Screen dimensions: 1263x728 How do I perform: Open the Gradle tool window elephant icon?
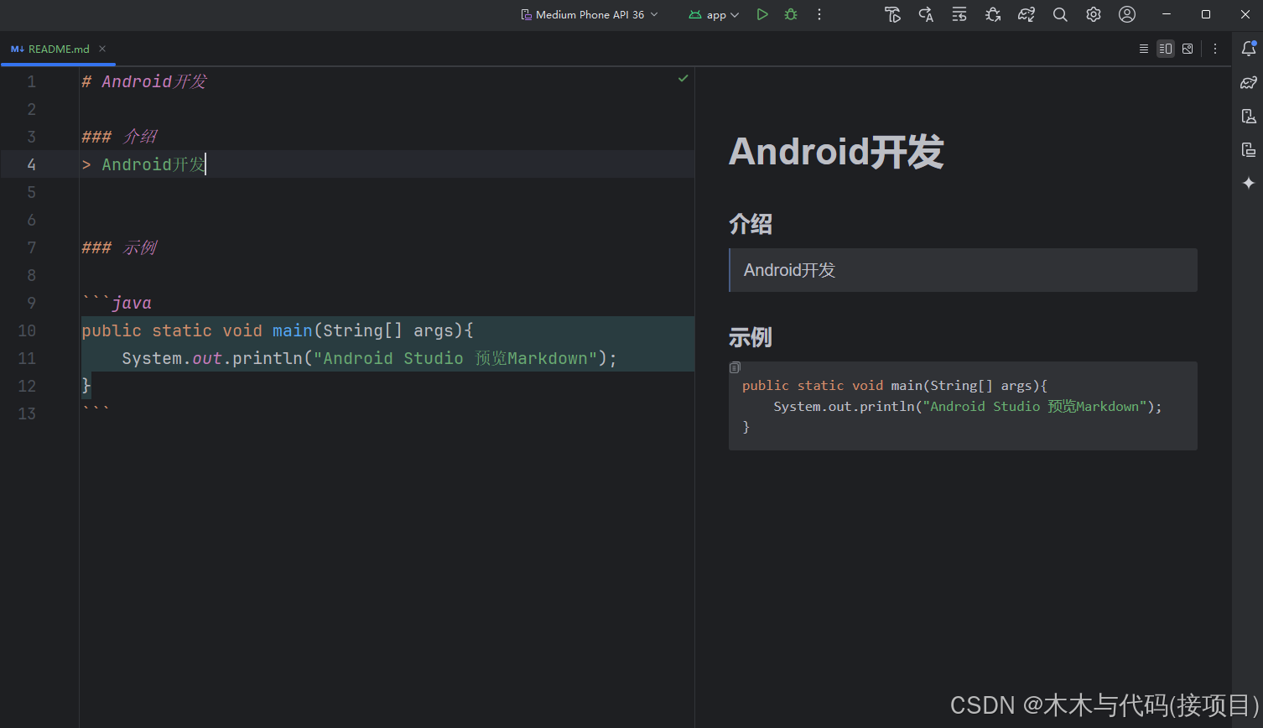[1248, 82]
